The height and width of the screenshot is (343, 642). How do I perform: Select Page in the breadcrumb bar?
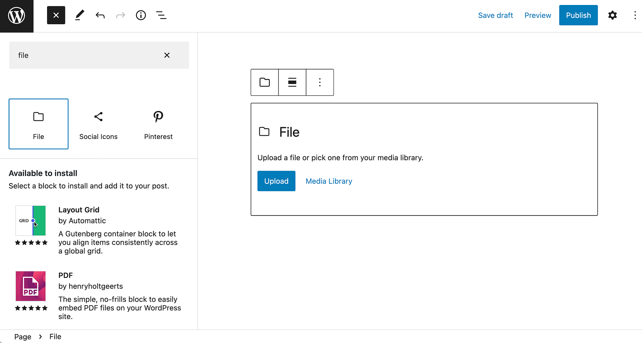(22, 336)
